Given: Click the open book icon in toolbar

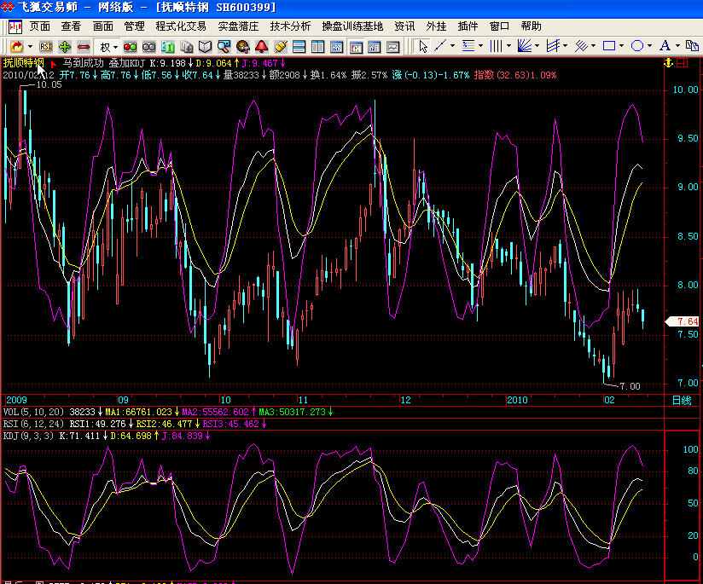Looking at the screenshot, I should coord(205,46).
